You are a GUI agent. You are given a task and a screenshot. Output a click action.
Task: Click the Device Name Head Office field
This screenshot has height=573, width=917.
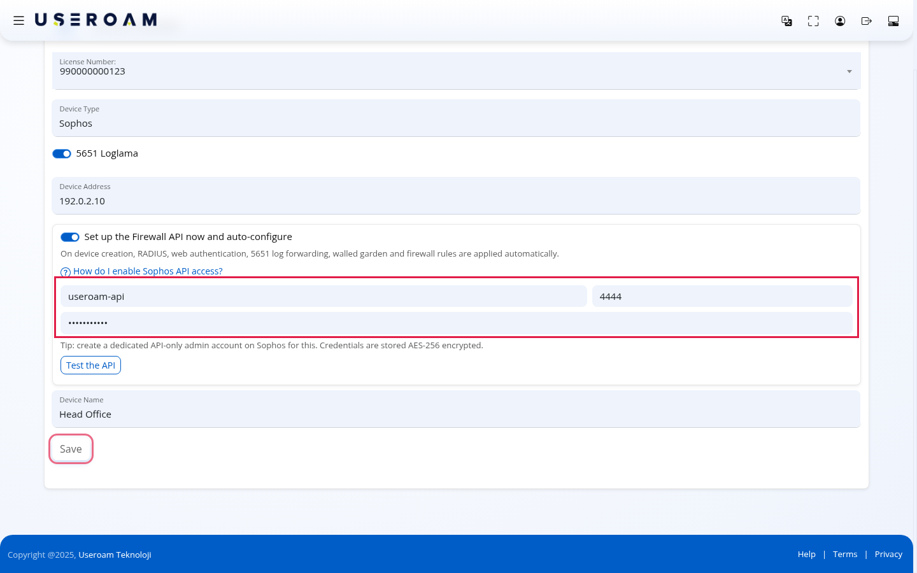[456, 409]
